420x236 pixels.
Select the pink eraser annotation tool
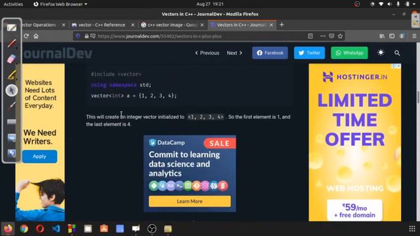(11, 59)
